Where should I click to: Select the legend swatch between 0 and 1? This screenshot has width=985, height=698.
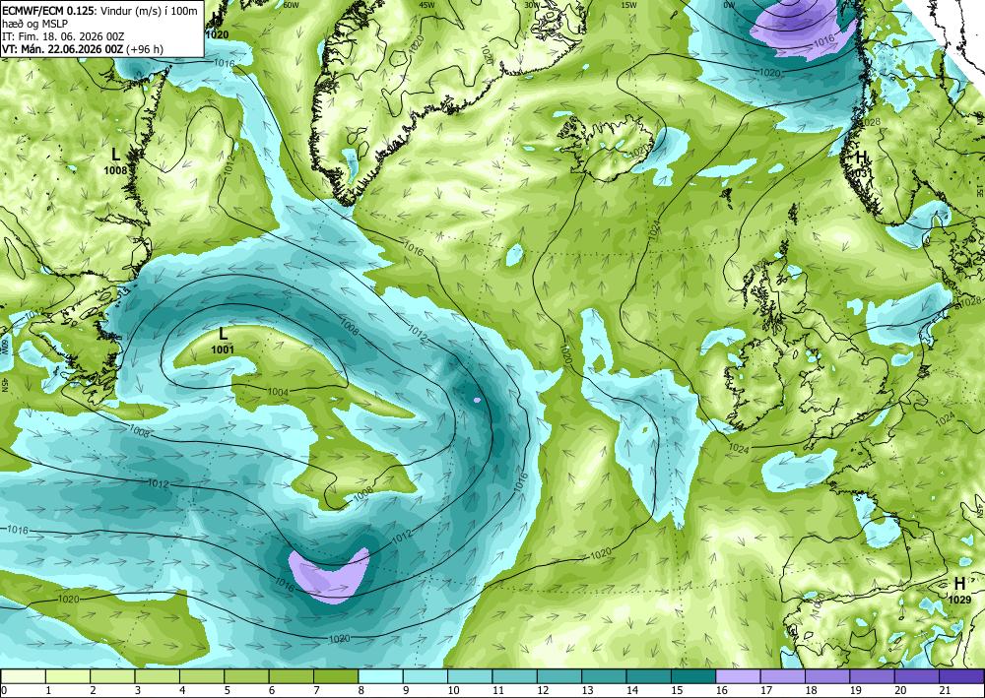pyautogui.click(x=24, y=676)
